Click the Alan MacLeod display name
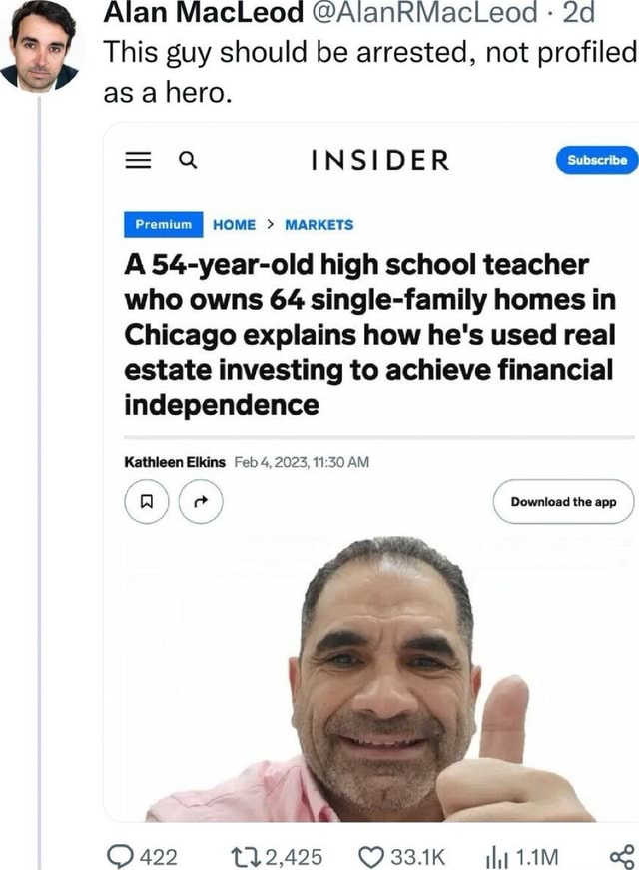The height and width of the screenshot is (870, 639). pyautogui.click(x=204, y=12)
